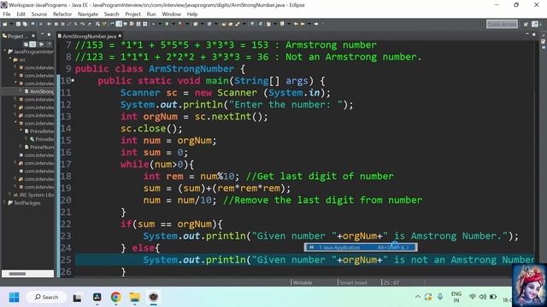Toggle code folding on line 10
The height and width of the screenshot is (307, 547).
click(x=73, y=81)
